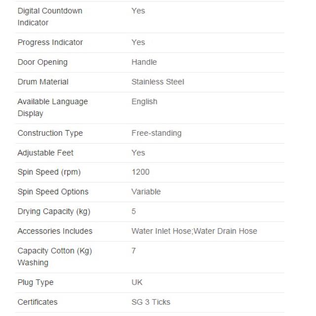Click the Spin Speed Options label
Image resolution: width=316 pixels, height=316 pixels.
pos(53,192)
